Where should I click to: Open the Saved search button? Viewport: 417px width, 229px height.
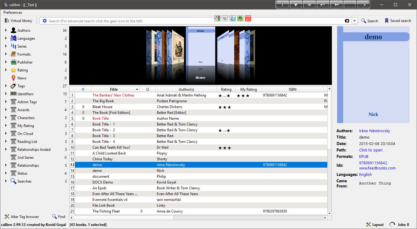coord(398,21)
